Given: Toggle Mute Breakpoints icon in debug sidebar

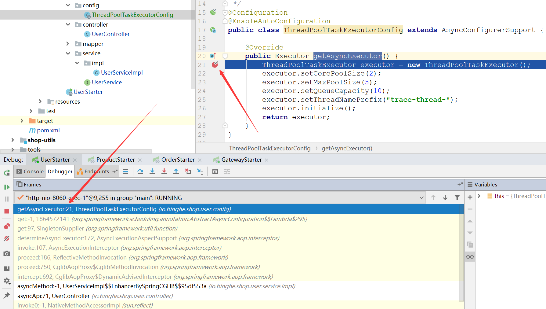Looking at the screenshot, I should click(x=7, y=238).
